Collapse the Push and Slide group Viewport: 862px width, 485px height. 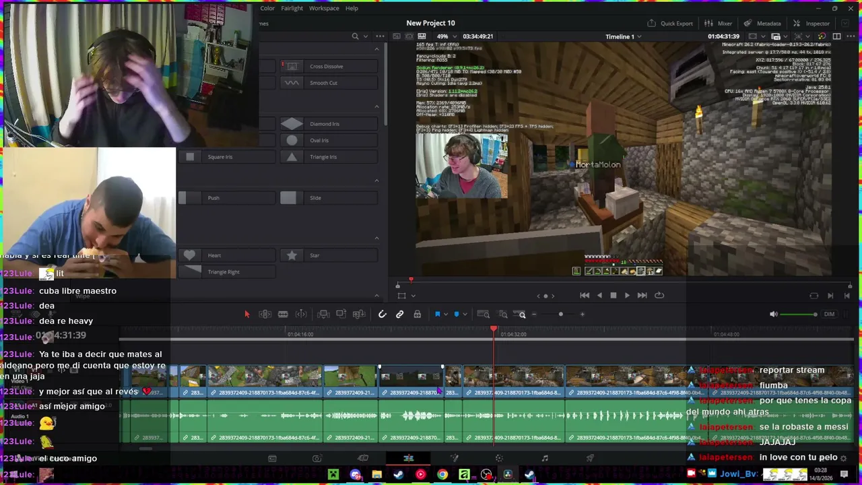tap(376, 181)
